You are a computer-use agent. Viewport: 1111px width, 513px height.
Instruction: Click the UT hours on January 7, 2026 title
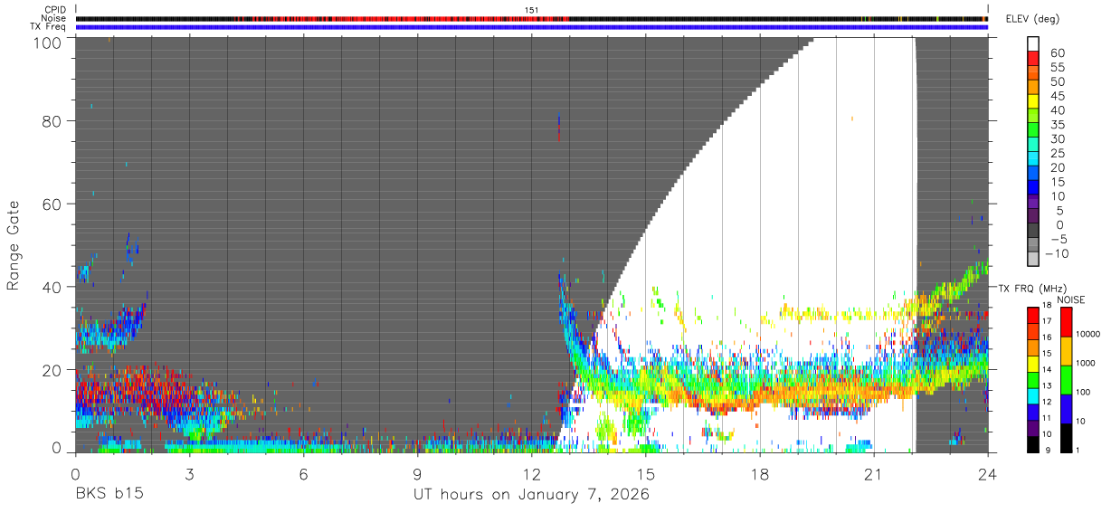tap(531, 495)
